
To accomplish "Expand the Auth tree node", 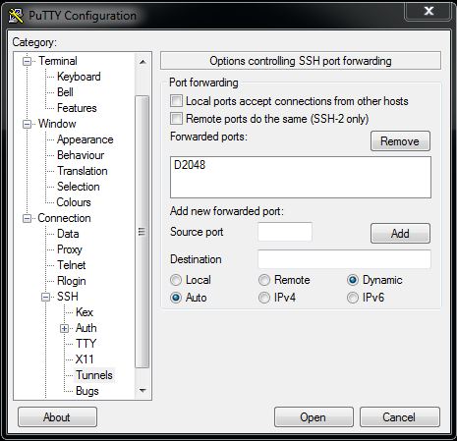I will (x=65, y=328).
